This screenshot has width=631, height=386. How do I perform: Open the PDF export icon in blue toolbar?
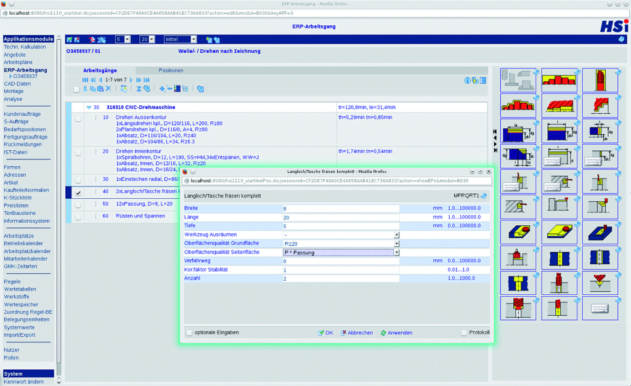coord(92,39)
